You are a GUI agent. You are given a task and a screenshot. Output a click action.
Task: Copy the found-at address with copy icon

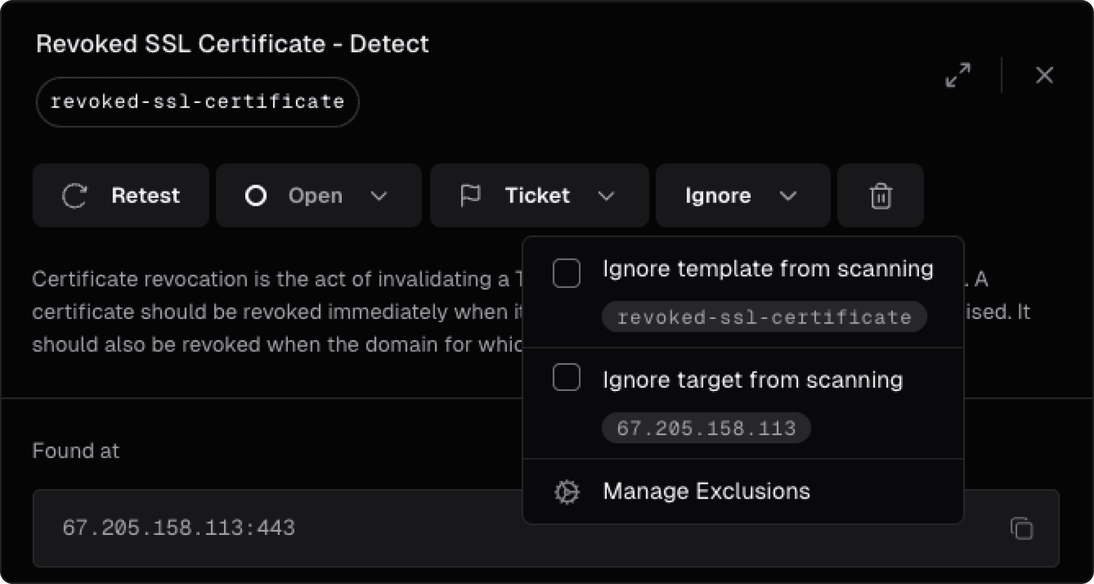[x=1021, y=529]
